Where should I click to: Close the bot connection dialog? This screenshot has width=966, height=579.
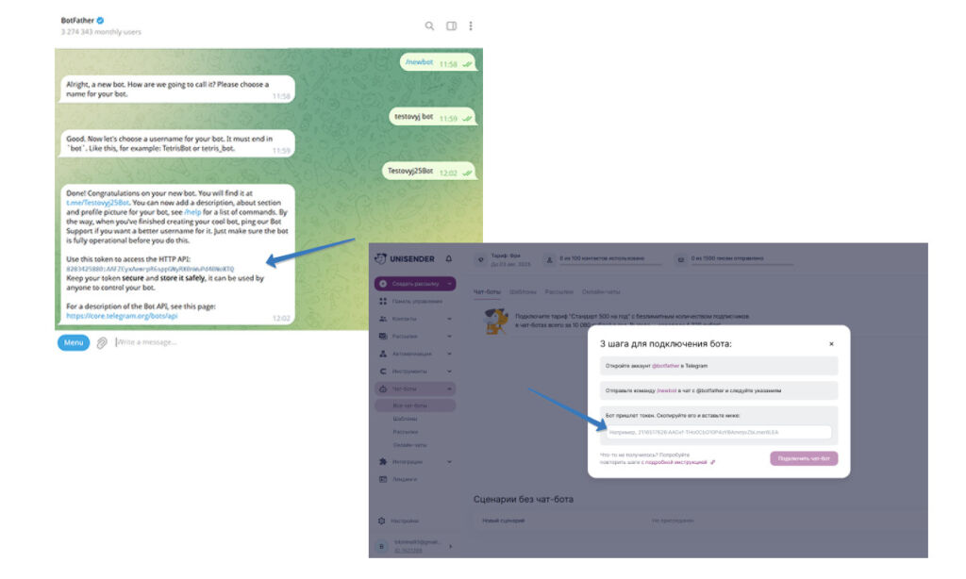pyautogui.click(x=831, y=343)
